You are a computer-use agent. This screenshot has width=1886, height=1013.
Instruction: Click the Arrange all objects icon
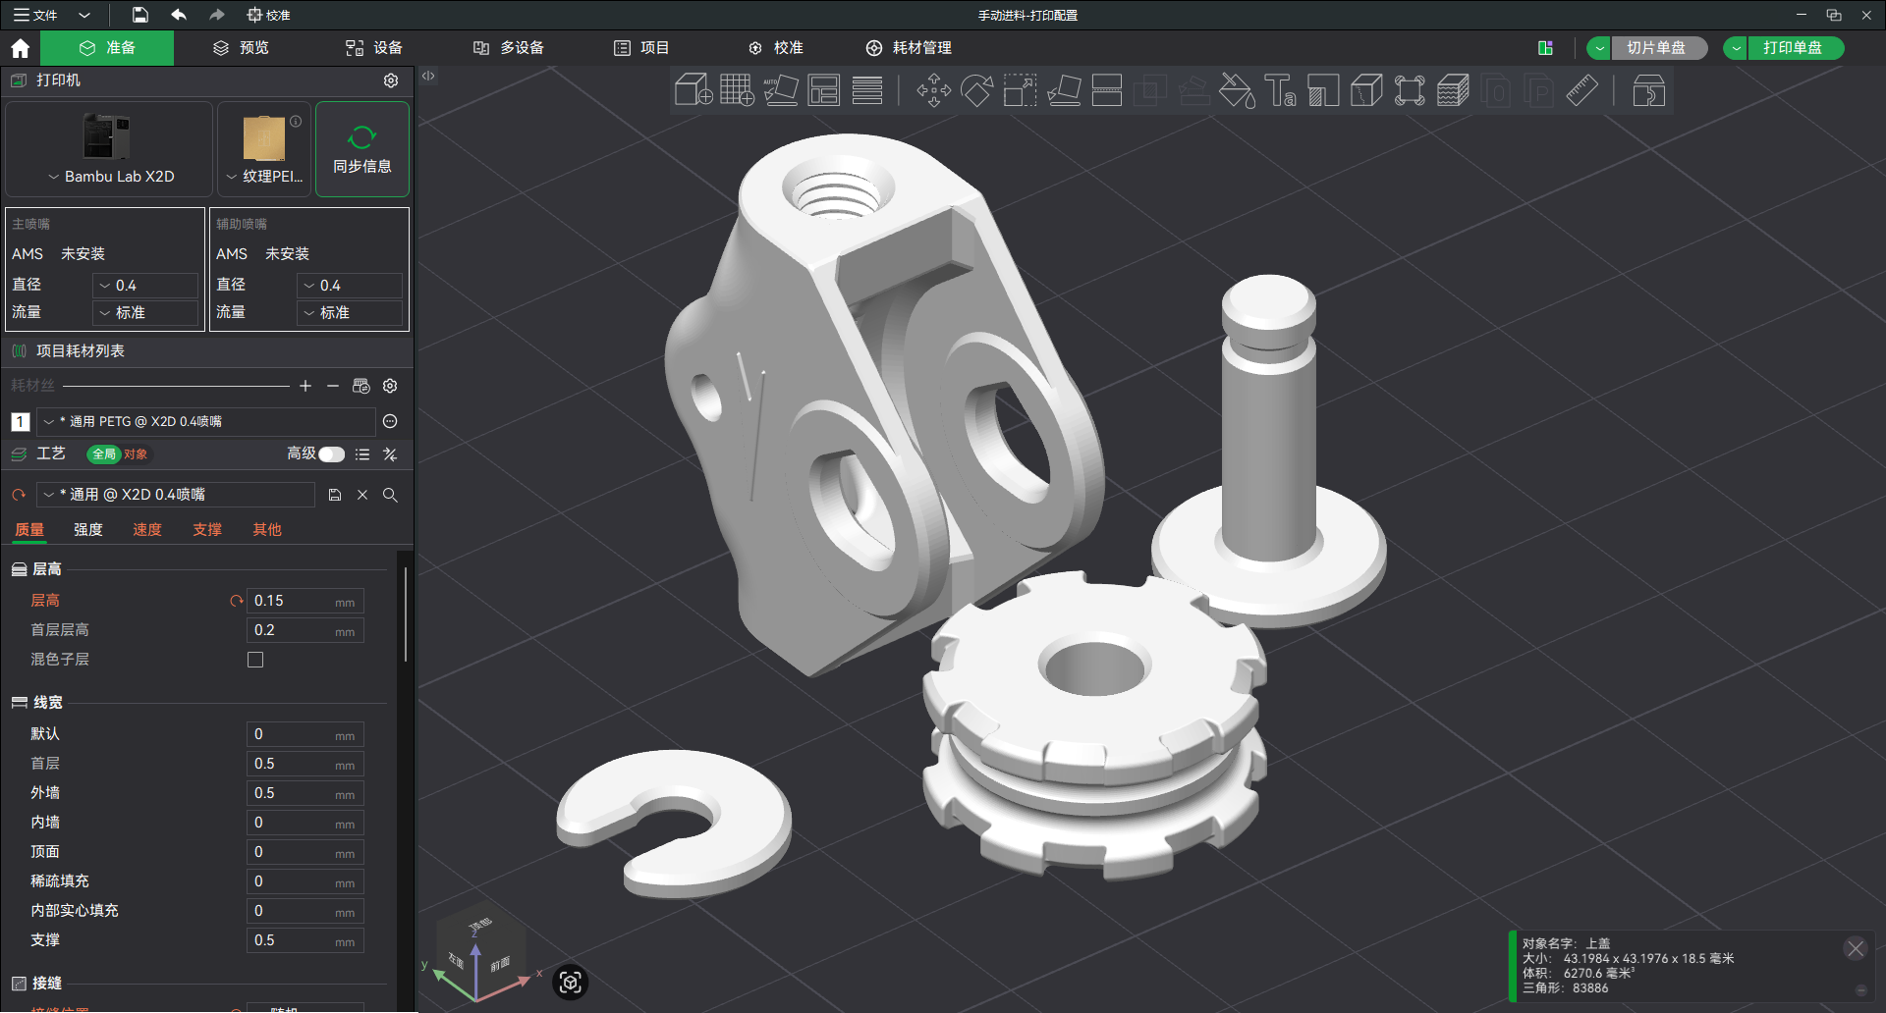tap(823, 90)
